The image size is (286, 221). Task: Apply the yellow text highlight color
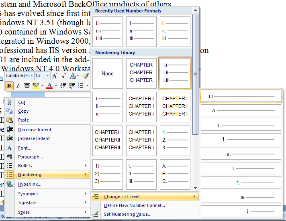coord(36,85)
